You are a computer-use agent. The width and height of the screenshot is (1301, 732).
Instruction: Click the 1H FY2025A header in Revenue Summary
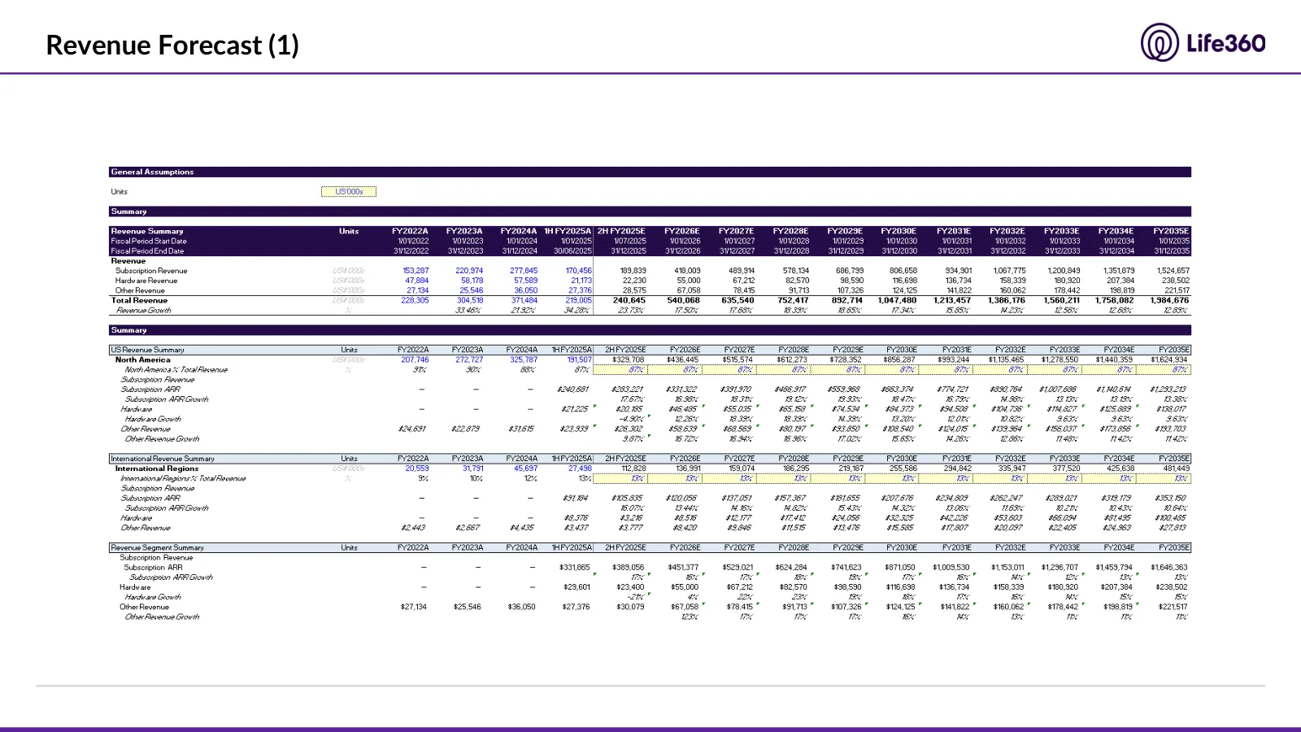coord(568,231)
